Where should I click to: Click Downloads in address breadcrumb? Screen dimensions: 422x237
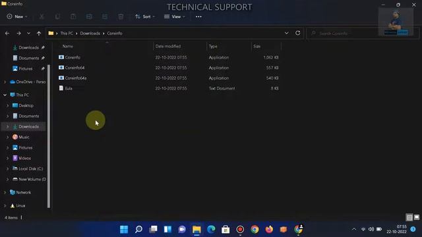[90, 34]
